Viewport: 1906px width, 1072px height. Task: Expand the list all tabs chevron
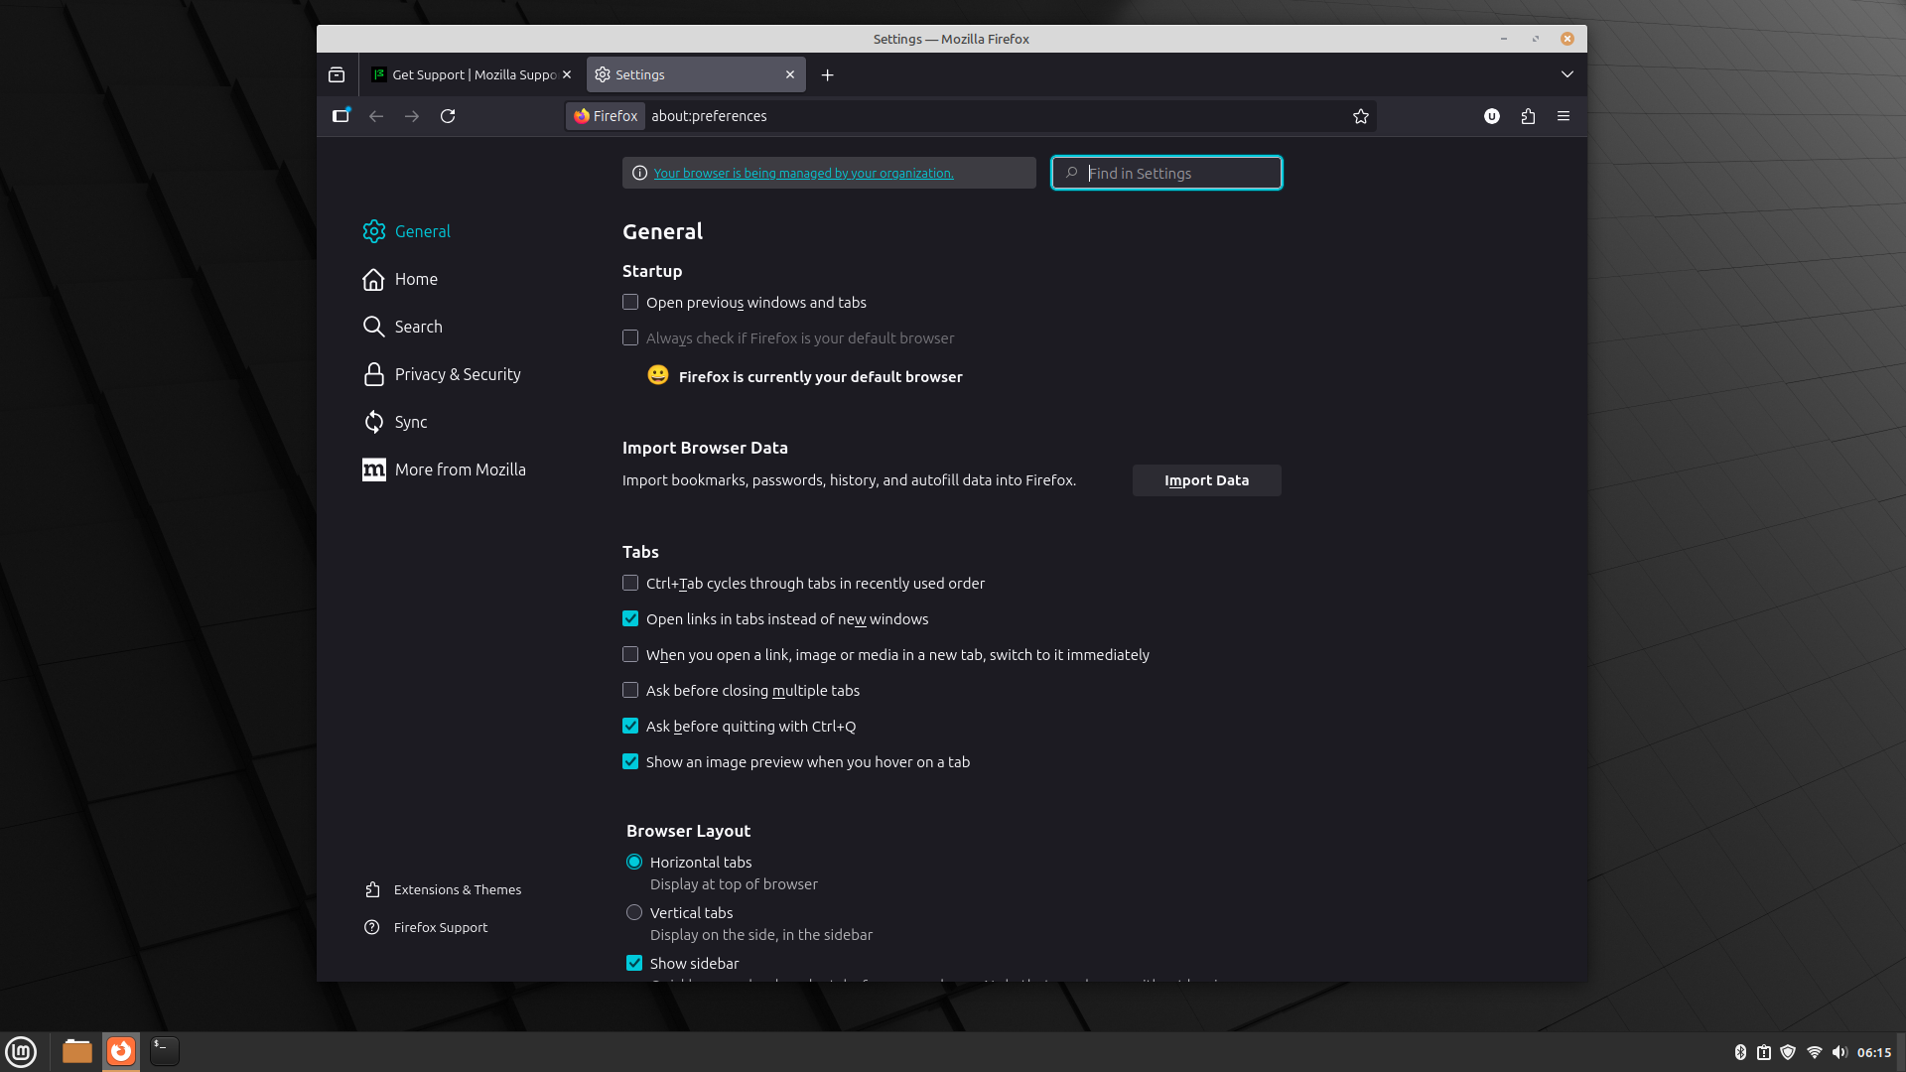coord(1566,74)
